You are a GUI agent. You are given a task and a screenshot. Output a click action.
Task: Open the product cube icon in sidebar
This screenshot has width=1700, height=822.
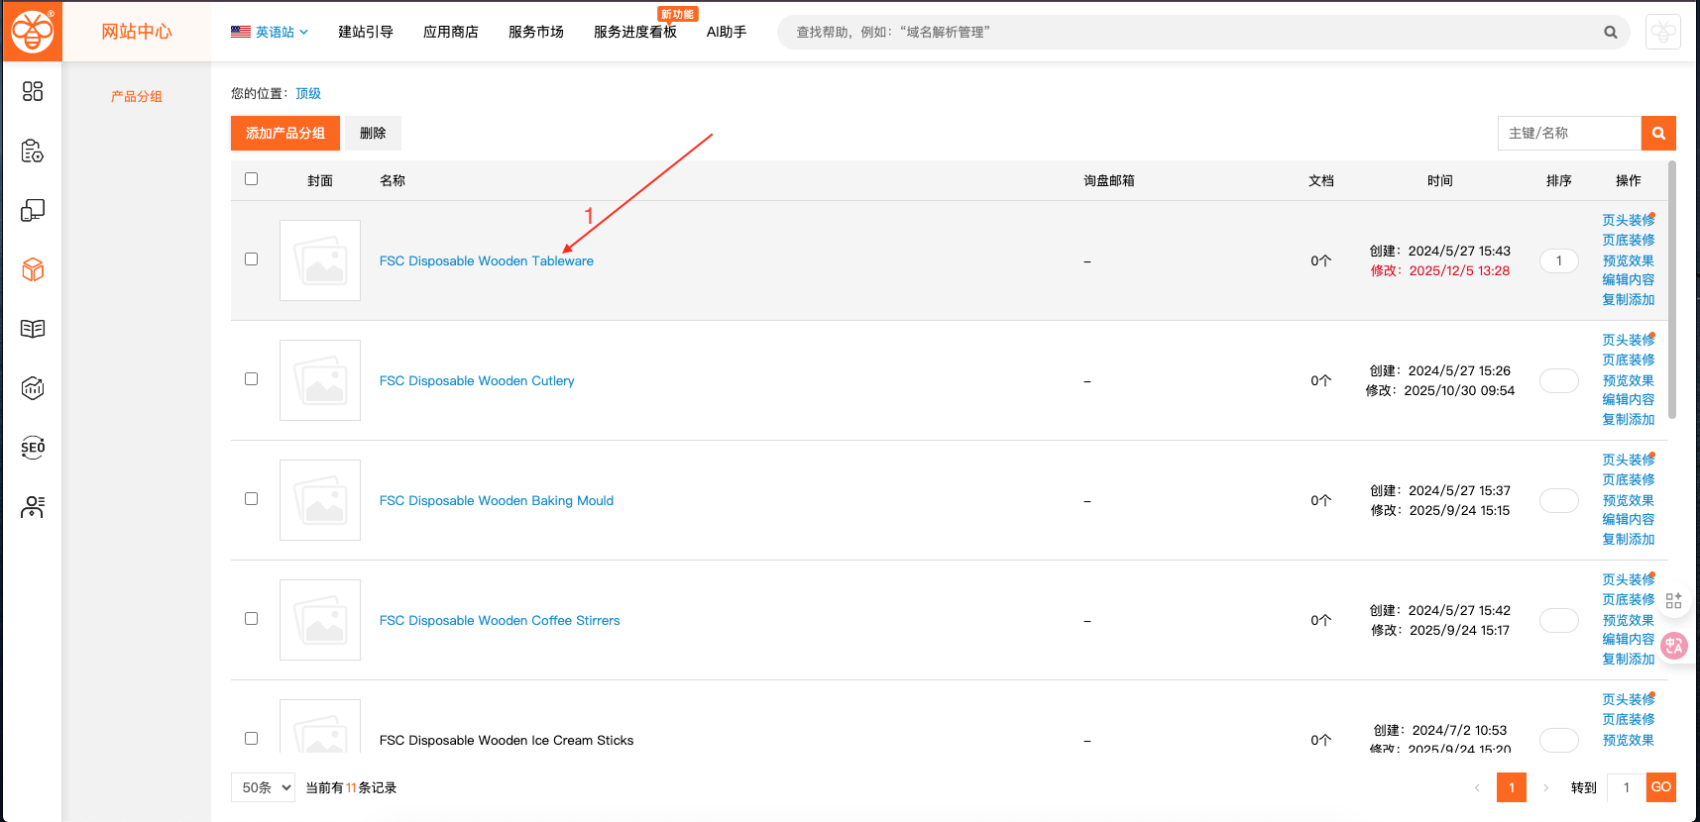[33, 269]
